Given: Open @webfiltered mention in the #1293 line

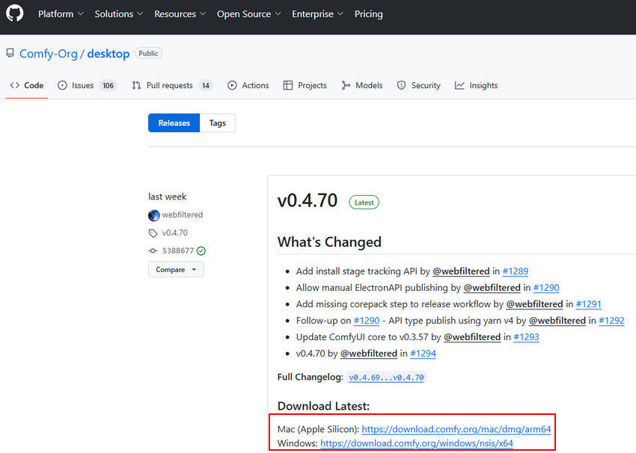Looking at the screenshot, I should 472,337.
